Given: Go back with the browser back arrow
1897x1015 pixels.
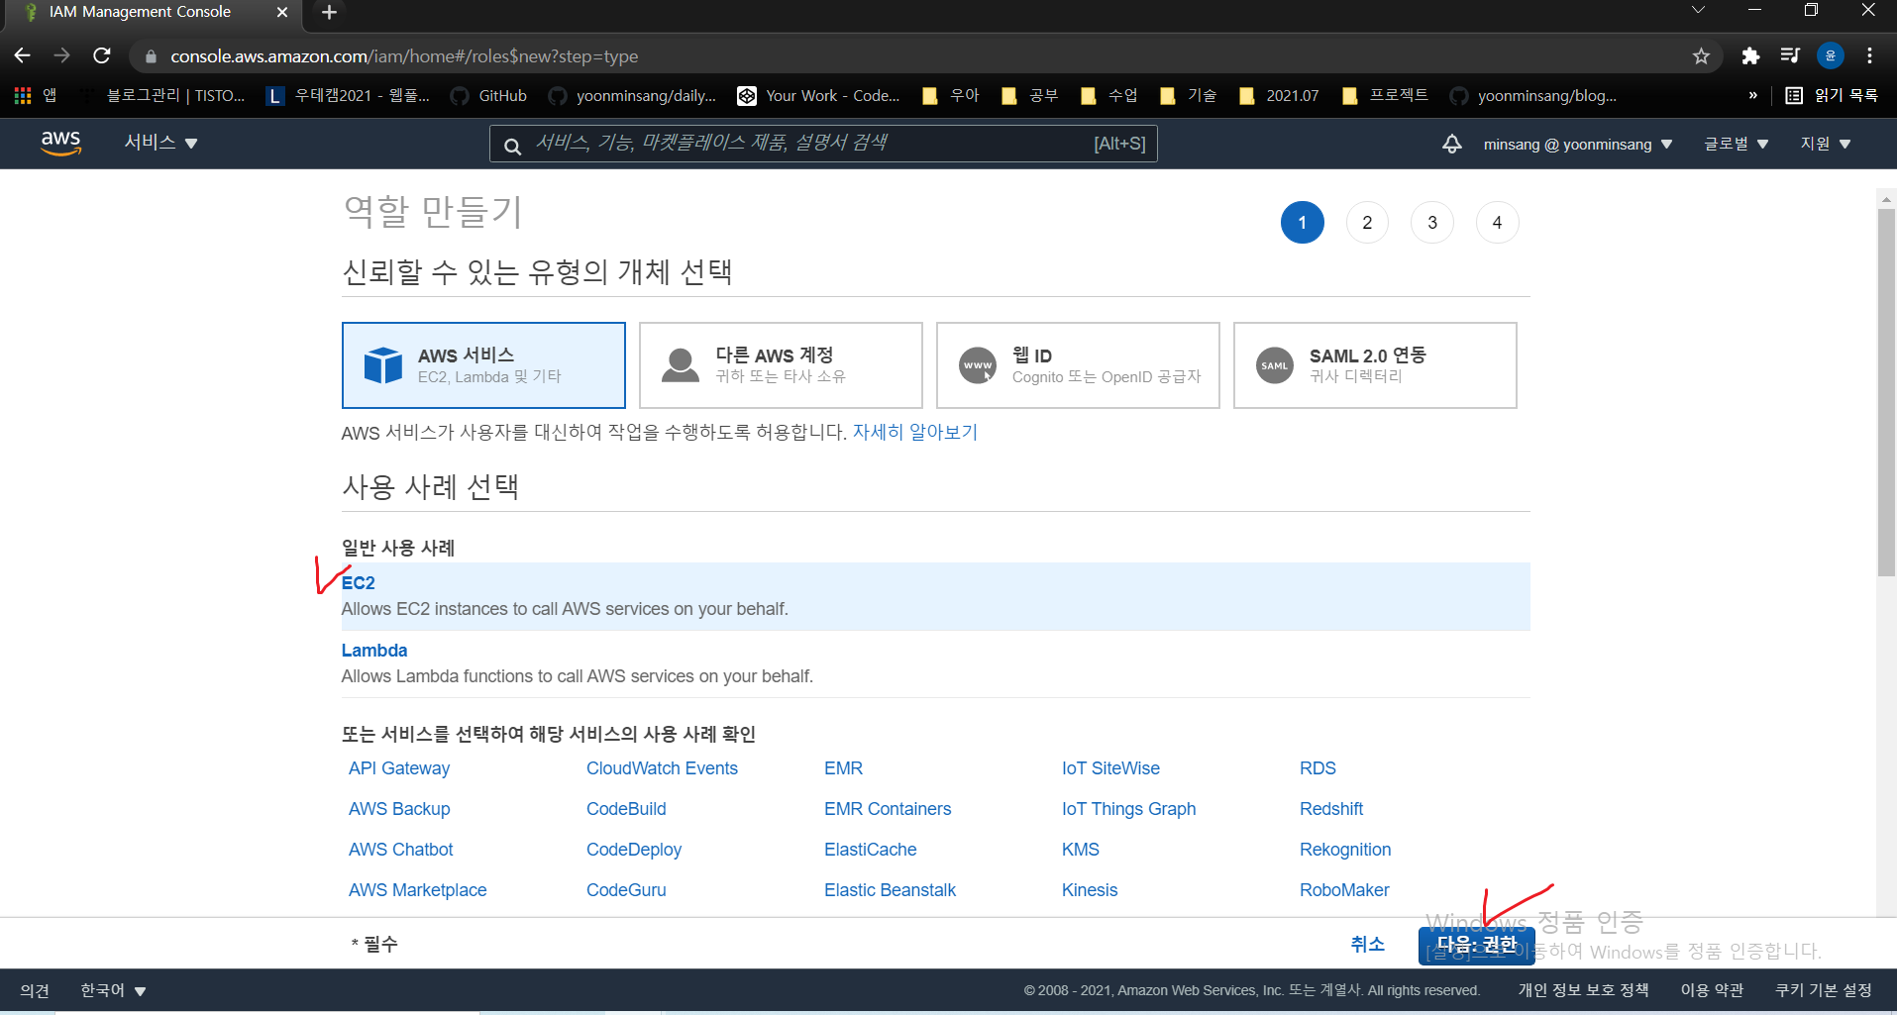Looking at the screenshot, I should 23,55.
